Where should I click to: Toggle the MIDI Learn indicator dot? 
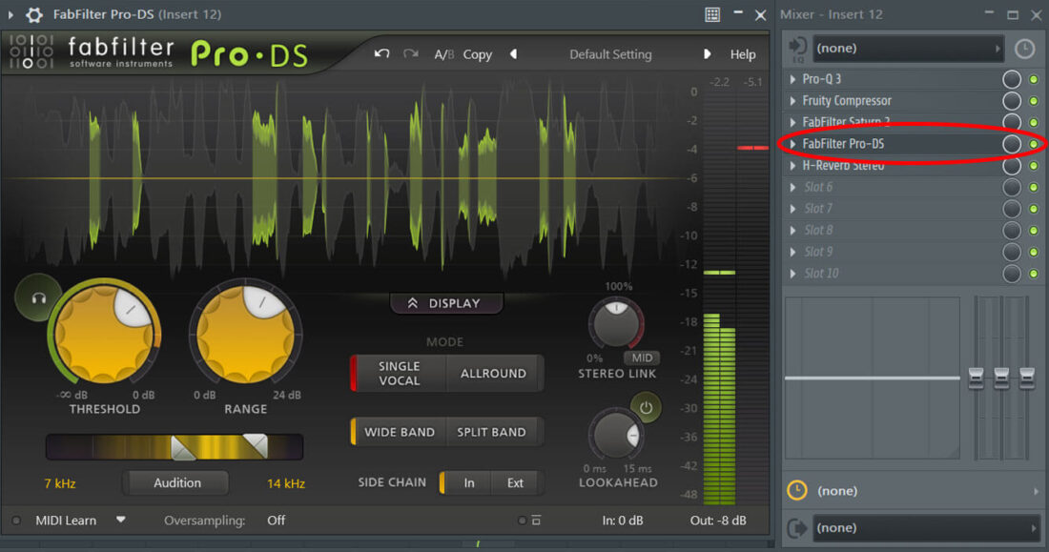pyautogui.click(x=16, y=520)
